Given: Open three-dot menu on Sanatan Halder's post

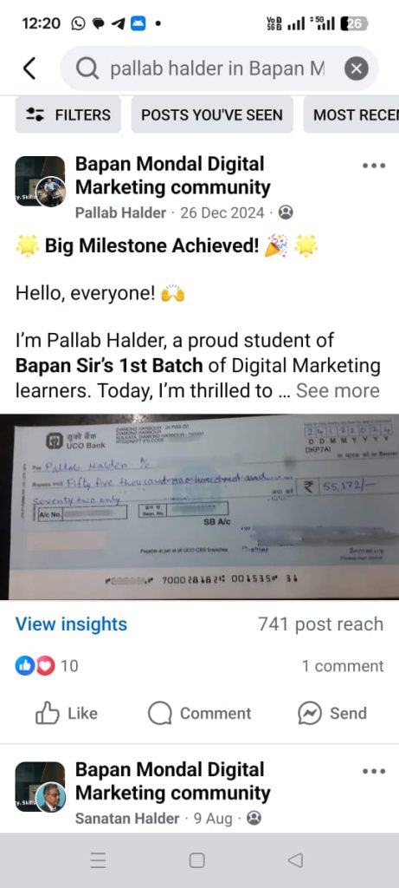Looking at the screenshot, I should (374, 771).
